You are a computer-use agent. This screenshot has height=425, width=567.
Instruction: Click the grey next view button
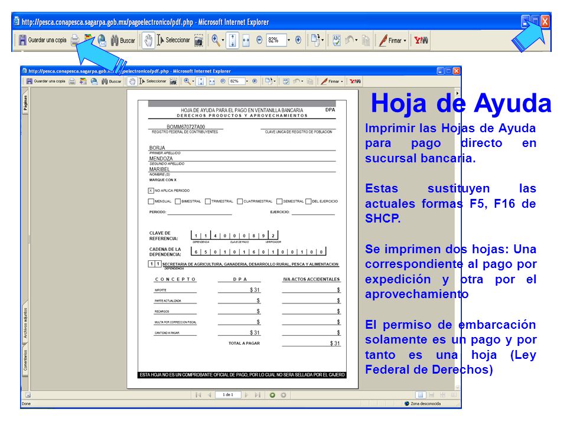pos(283,395)
